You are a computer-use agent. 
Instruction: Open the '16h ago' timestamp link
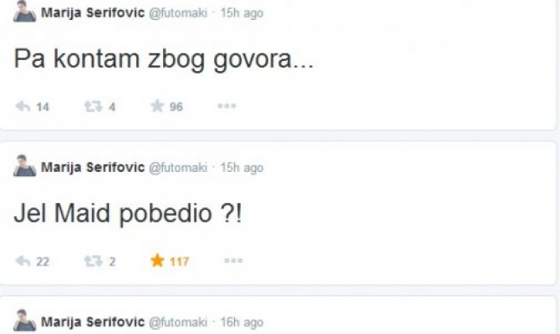[242, 322]
